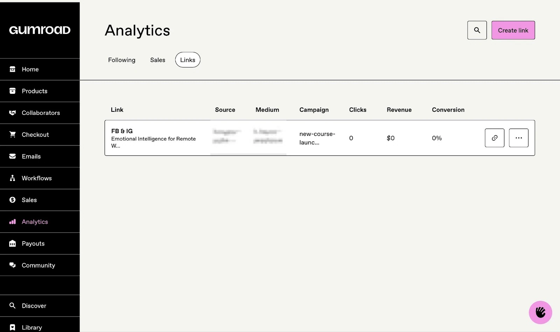Open Collaborators page
This screenshot has width=560, height=332.
click(40, 113)
